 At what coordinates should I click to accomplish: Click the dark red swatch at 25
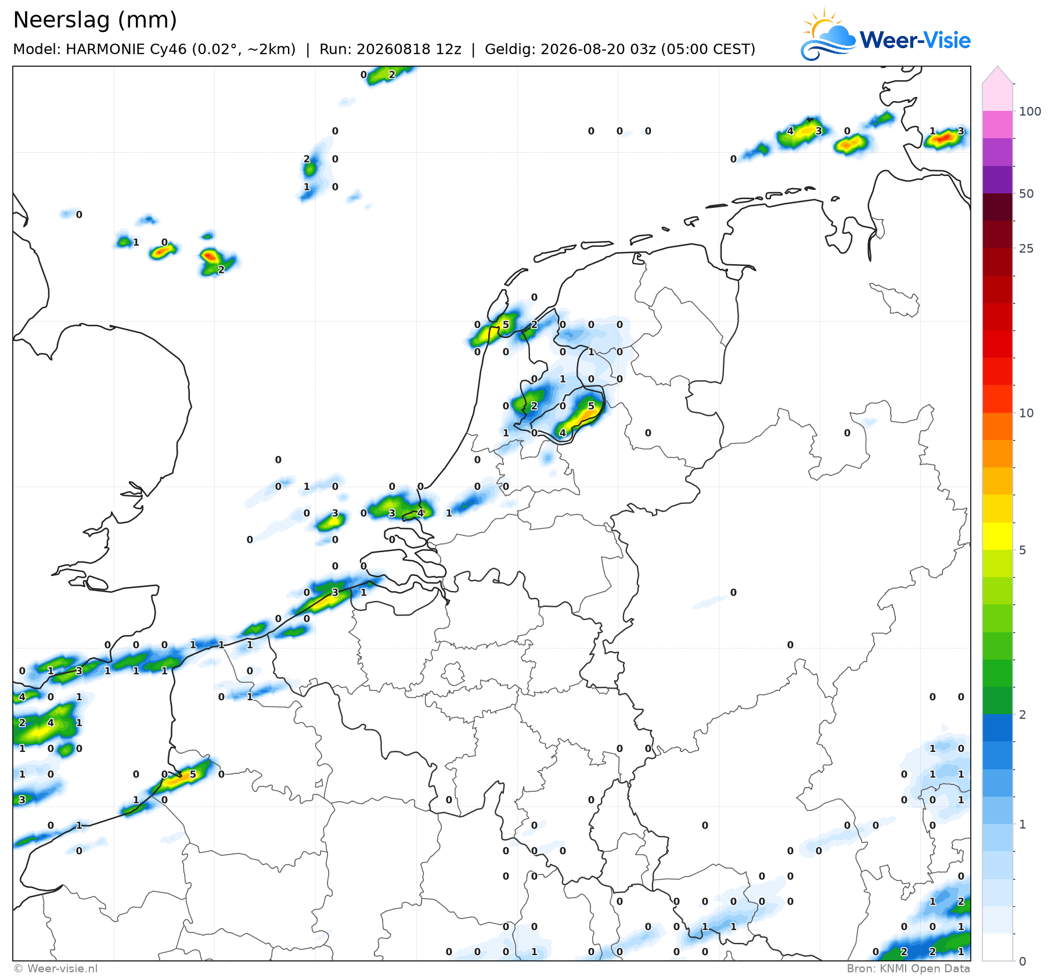point(997,234)
